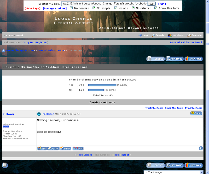
Task: Go to the Next Oldest topic
Action: (84, 155)
